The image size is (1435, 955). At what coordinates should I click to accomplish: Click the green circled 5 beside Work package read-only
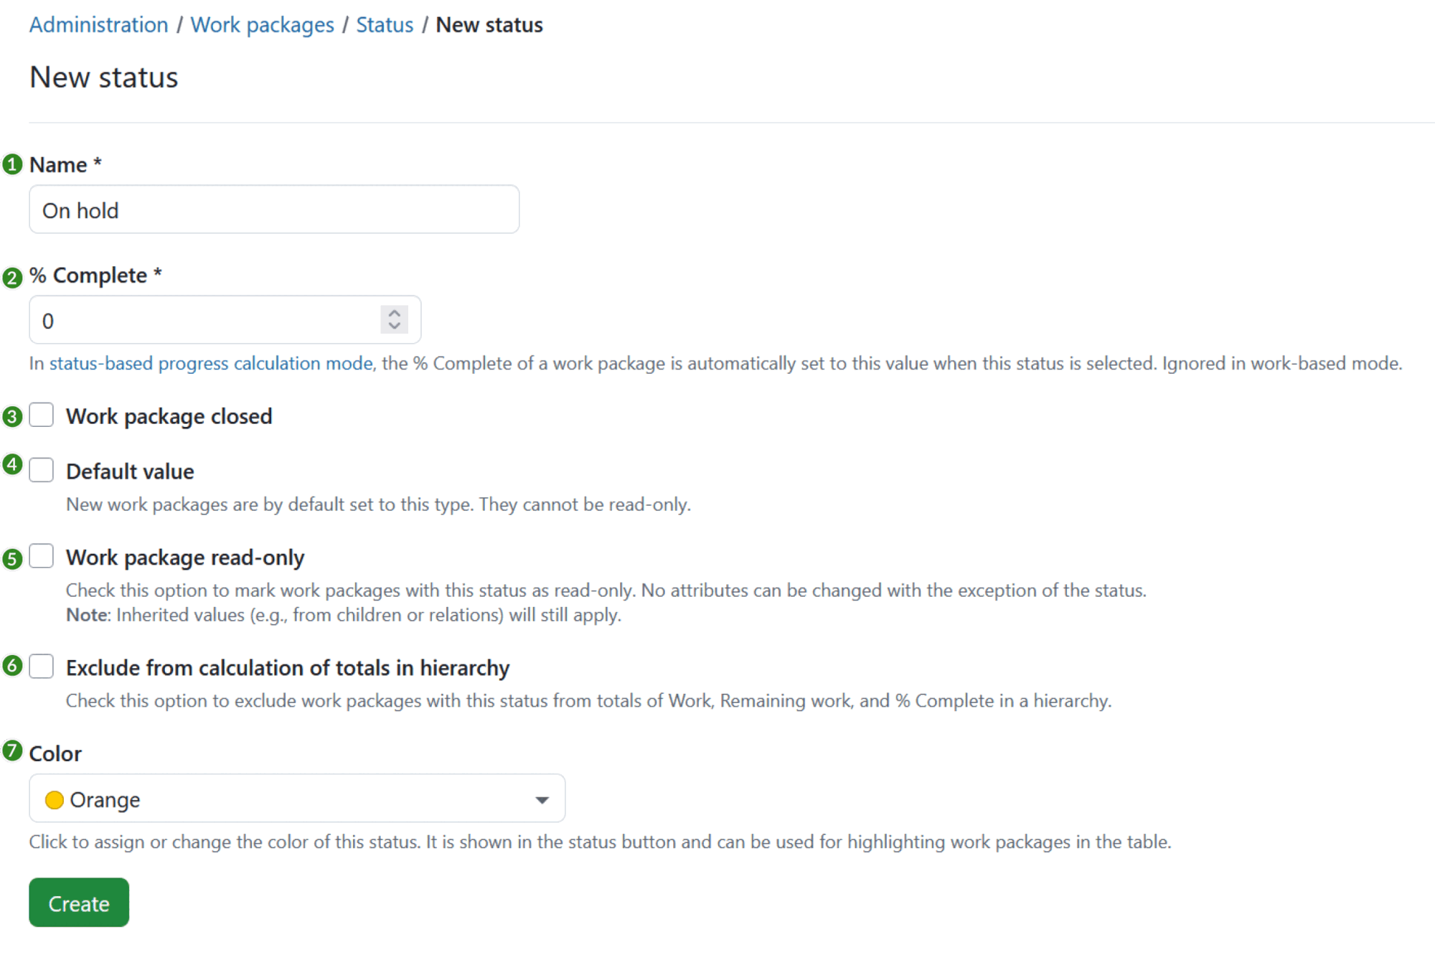tap(12, 560)
